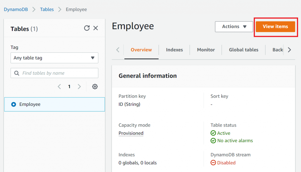The width and height of the screenshot is (301, 172).
Task: Go to next page of tables
Action: point(79,87)
